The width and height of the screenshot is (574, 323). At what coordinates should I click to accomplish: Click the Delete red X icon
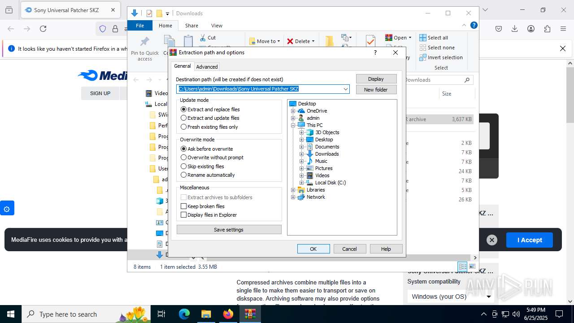290,41
